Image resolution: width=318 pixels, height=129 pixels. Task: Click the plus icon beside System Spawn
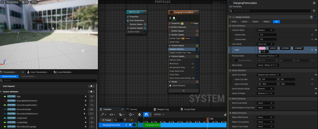(145, 24)
